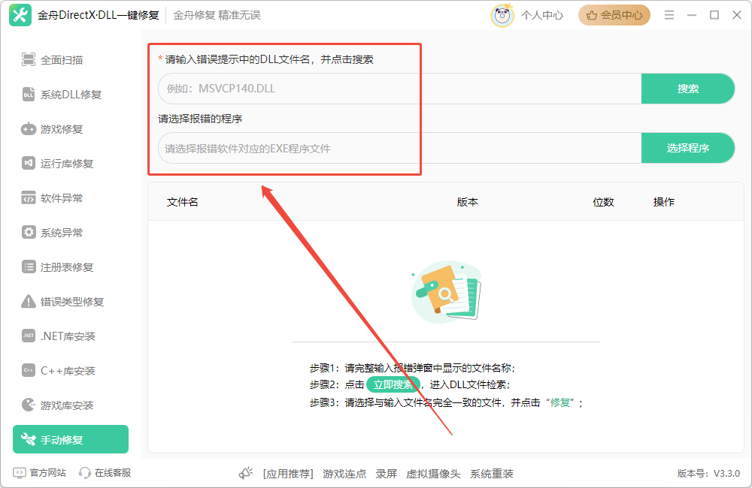Click the 运行库修复 icon
The width and height of the screenshot is (752, 488).
point(29,164)
